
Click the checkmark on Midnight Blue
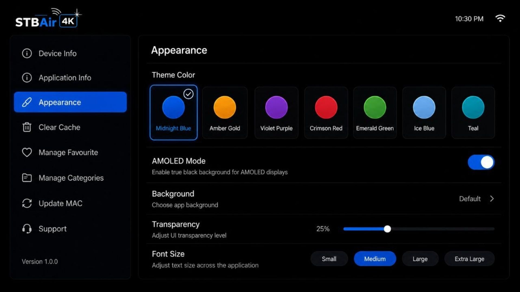tap(188, 94)
